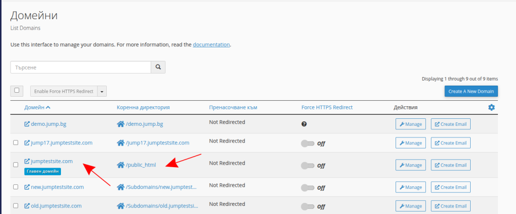
Task: Click external link icon for demo.jump.bg
Action: tap(27, 123)
